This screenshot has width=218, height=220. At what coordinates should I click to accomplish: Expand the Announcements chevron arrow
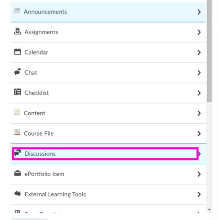[199, 12]
